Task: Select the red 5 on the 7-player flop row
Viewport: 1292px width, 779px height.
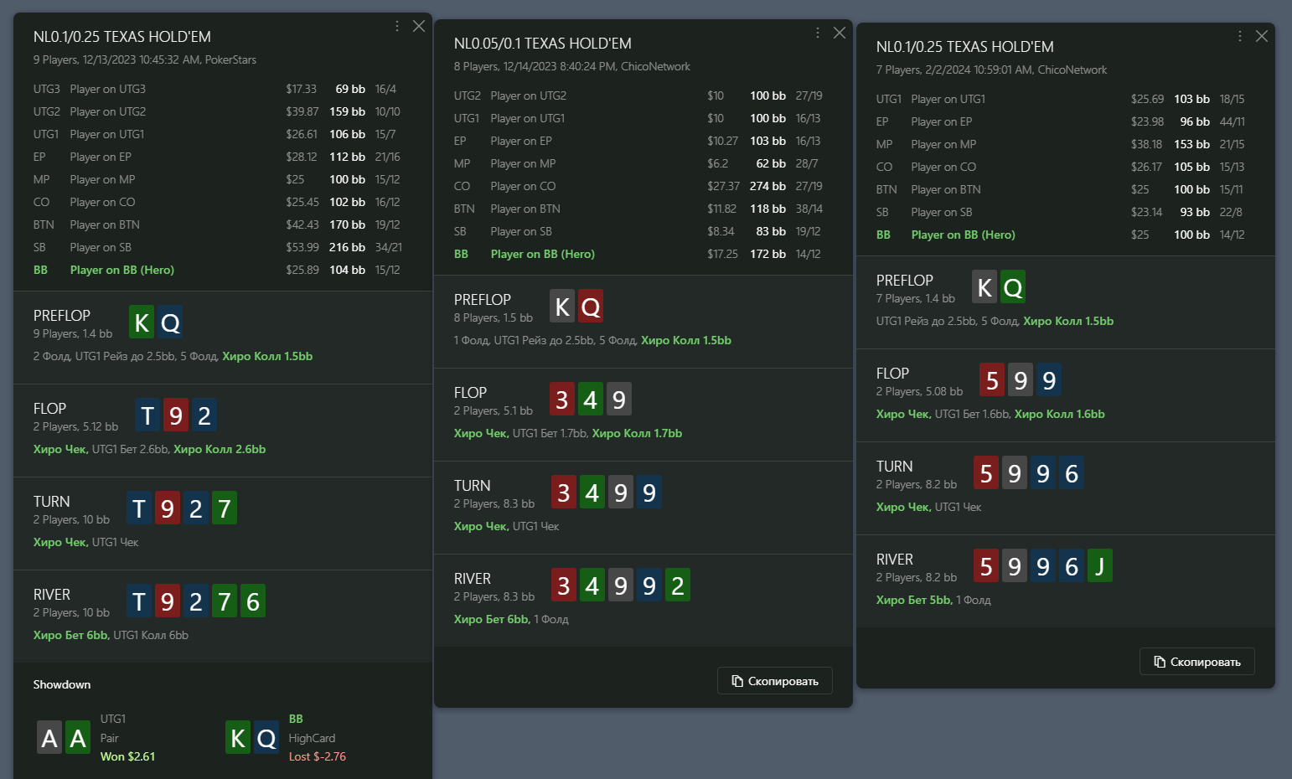Action: coord(992,380)
